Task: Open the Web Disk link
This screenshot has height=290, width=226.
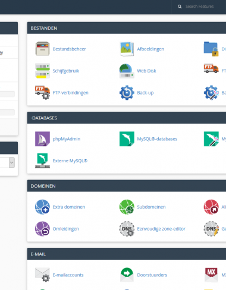Action: click(146, 71)
